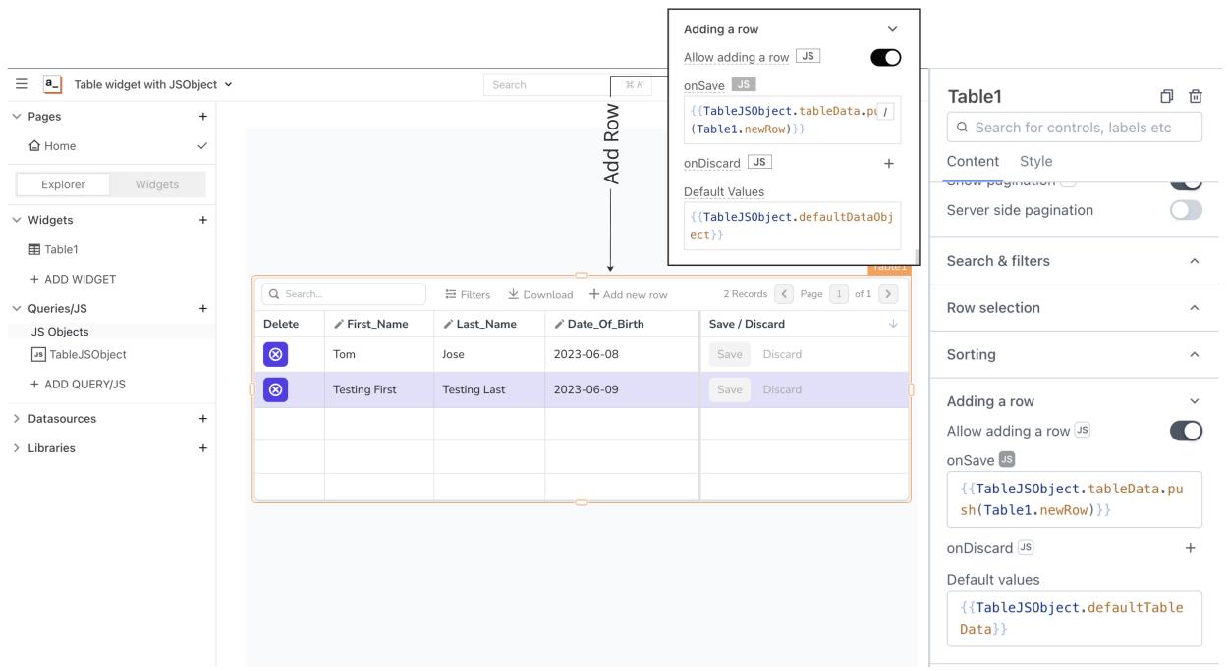Switch to the Explorer tab
Screen dimensions: 1228x671
[63, 184]
